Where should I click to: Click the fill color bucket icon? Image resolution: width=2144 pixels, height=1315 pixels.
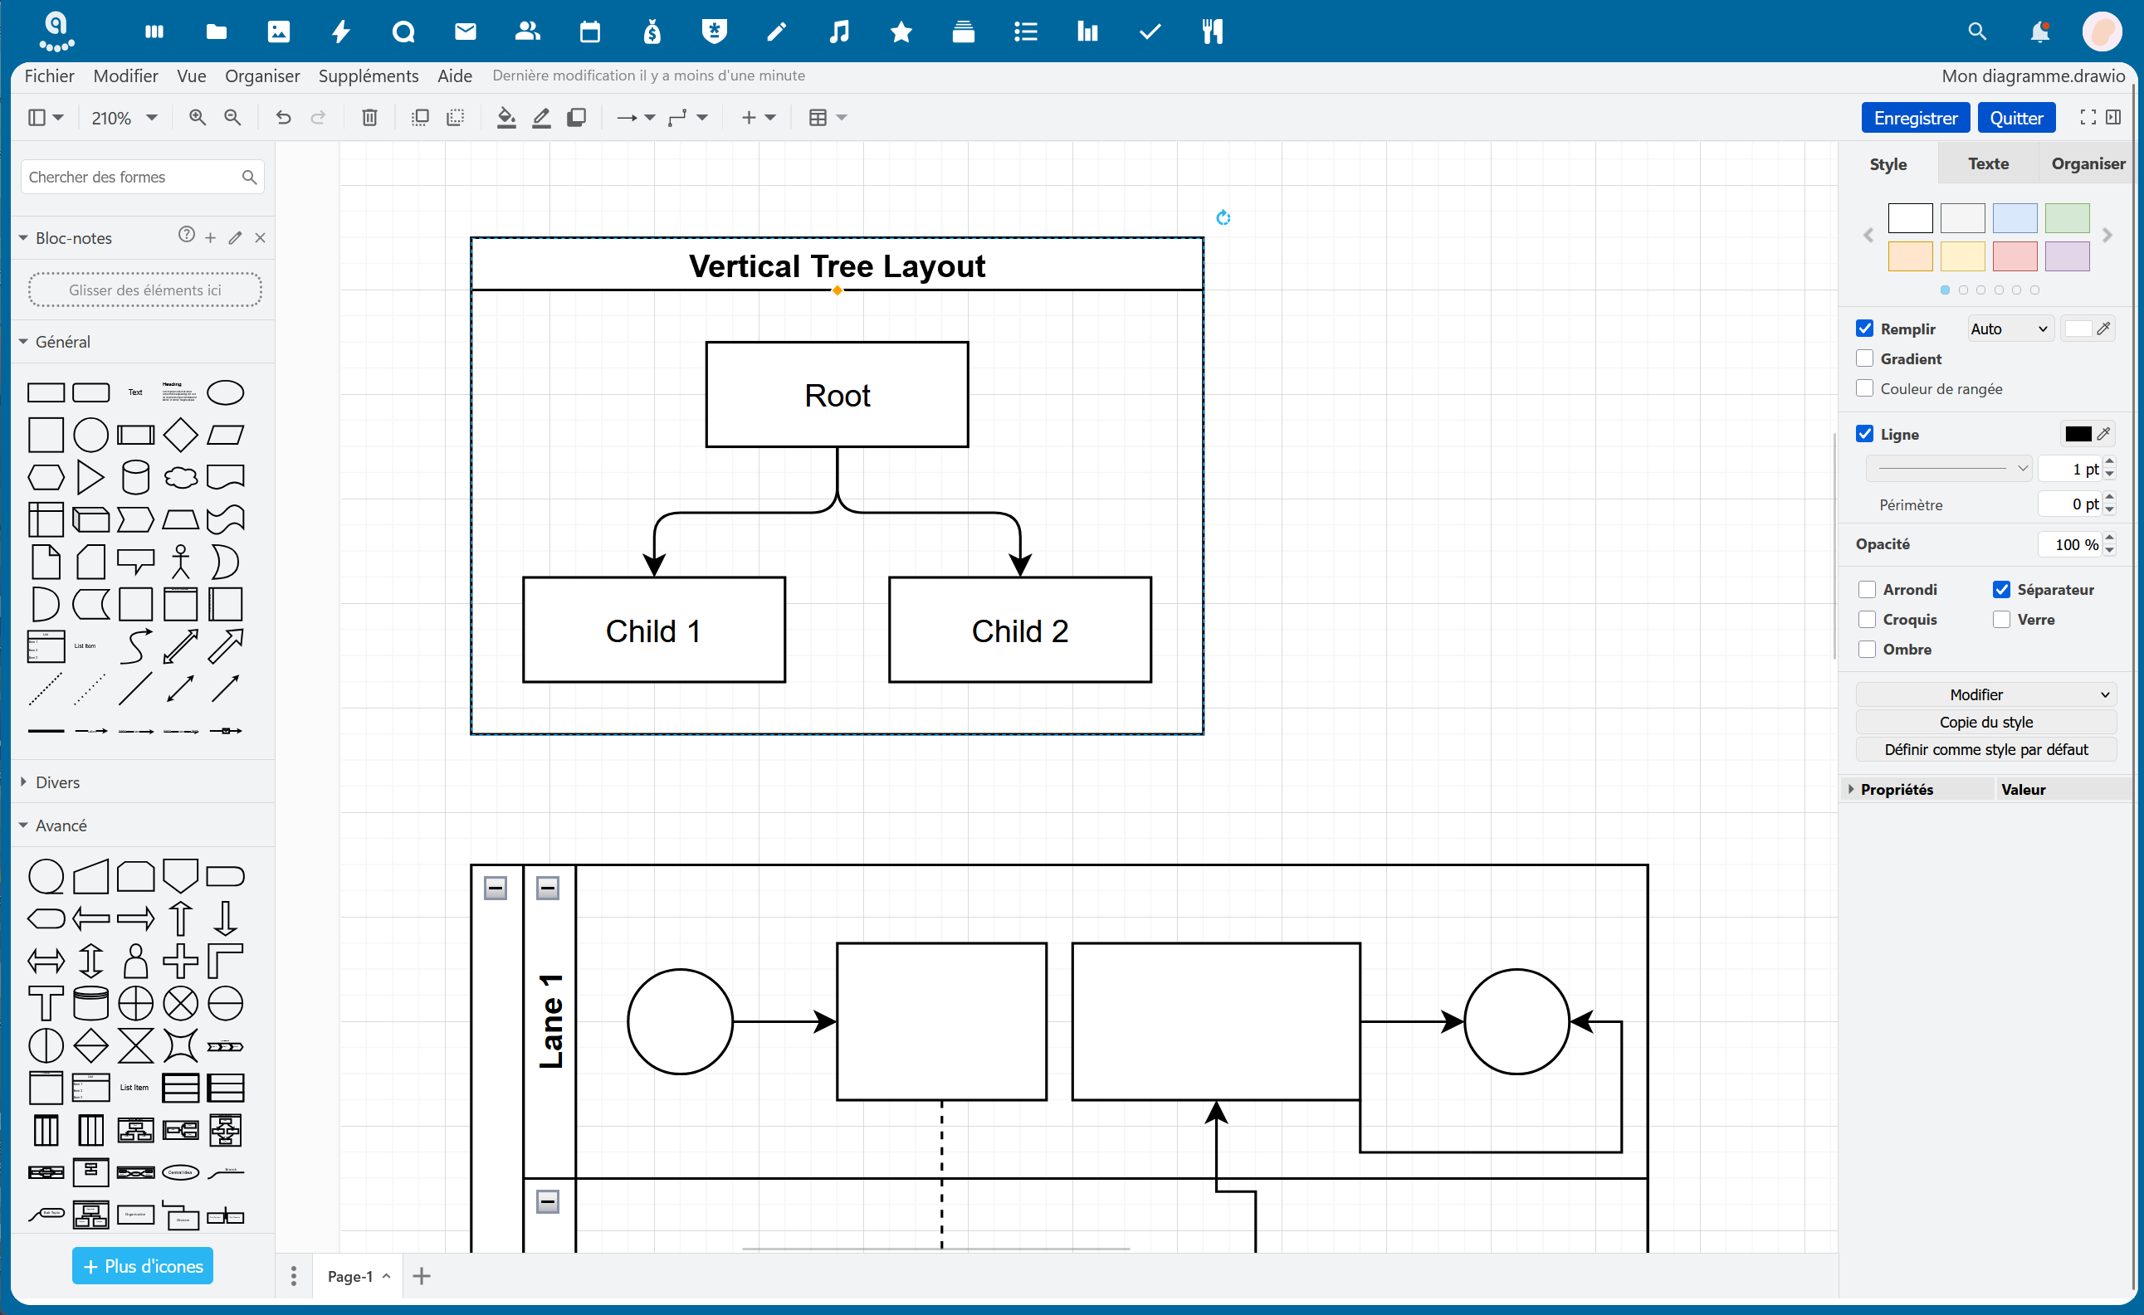(505, 118)
